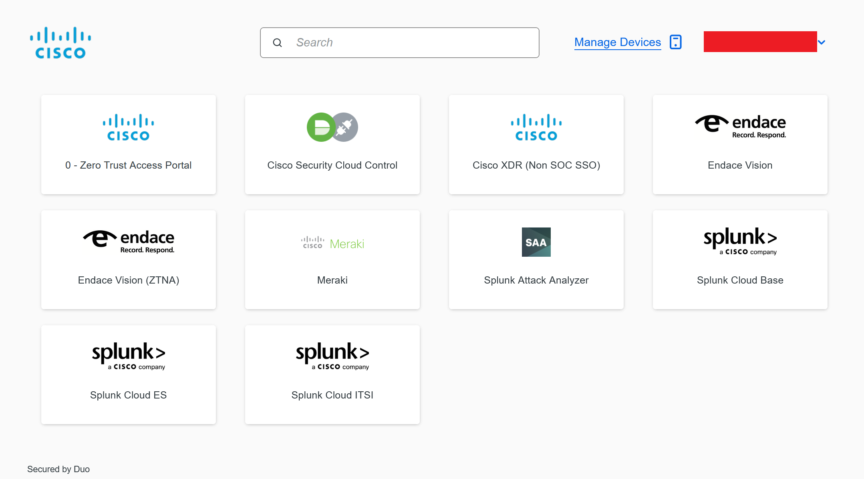Click the magnifier icon in search bar

277,42
